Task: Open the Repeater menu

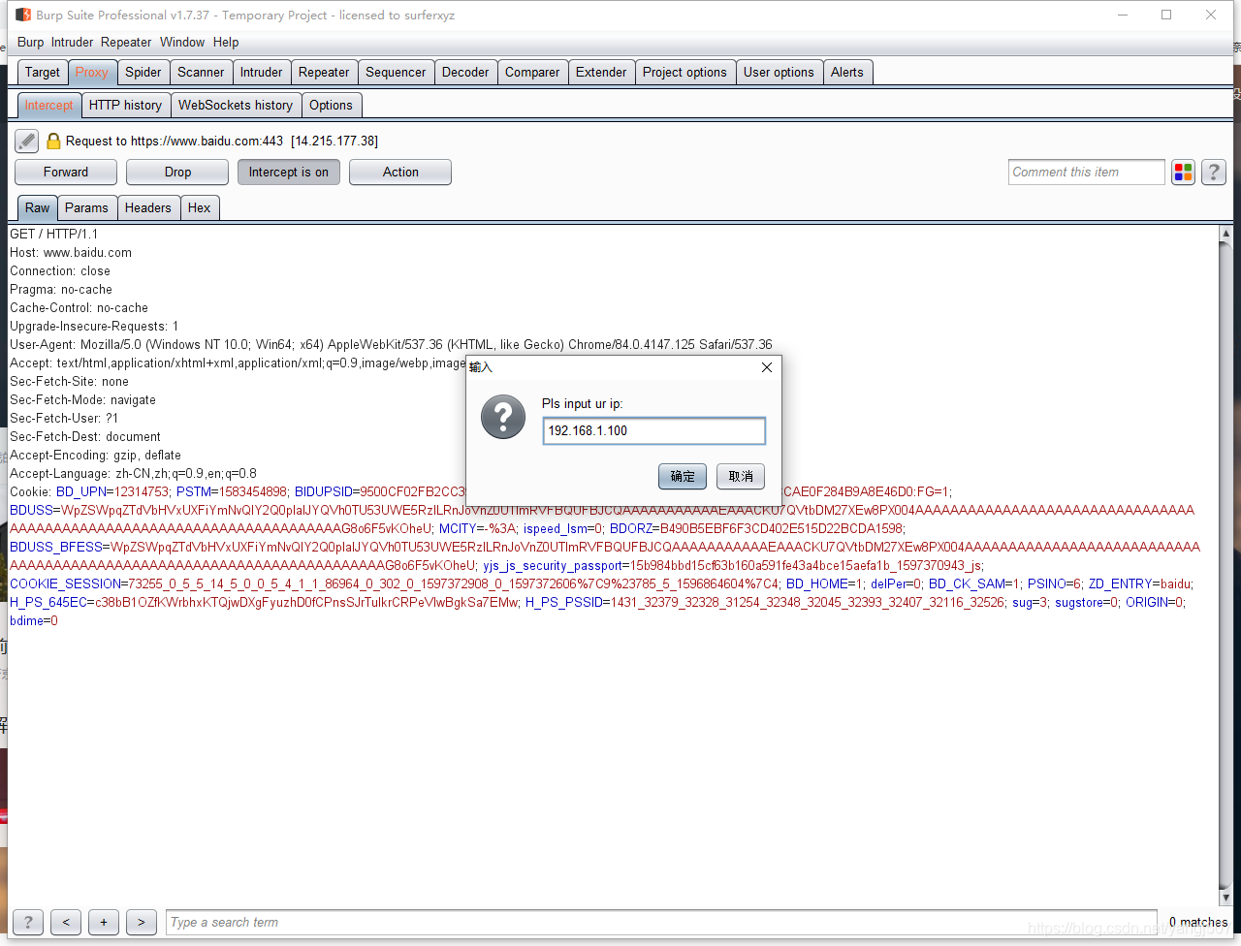Action: 126,43
